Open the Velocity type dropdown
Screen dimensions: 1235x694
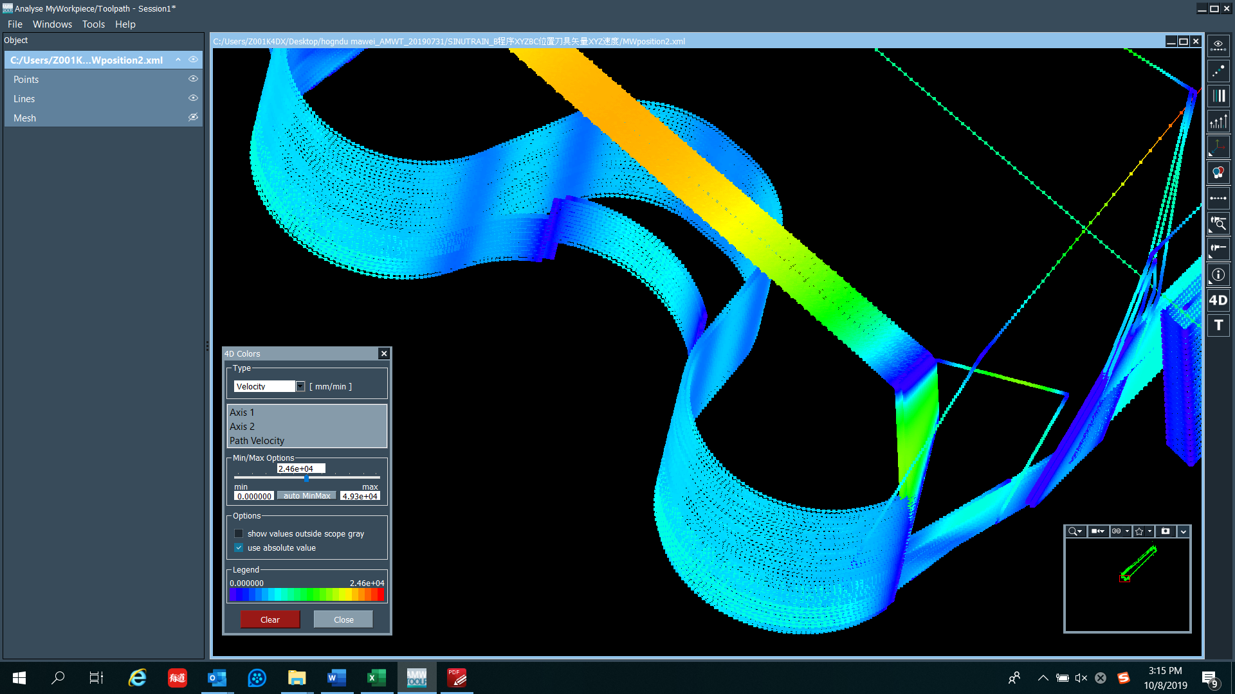tap(300, 386)
